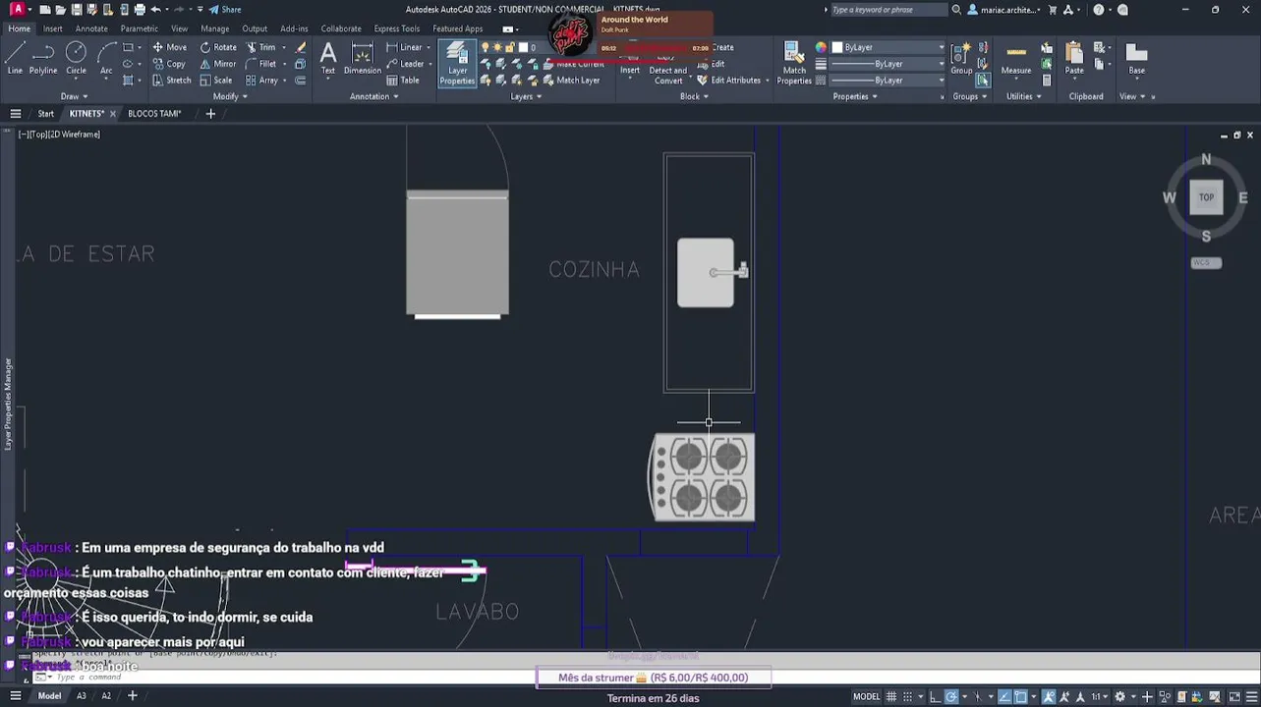1261x707 pixels.
Task: Select the Arc tool
Action: pyautogui.click(x=106, y=59)
